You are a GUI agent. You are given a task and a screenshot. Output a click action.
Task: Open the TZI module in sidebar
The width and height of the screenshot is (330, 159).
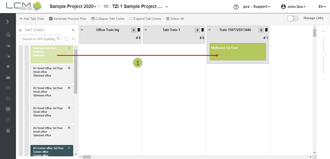coord(8,109)
